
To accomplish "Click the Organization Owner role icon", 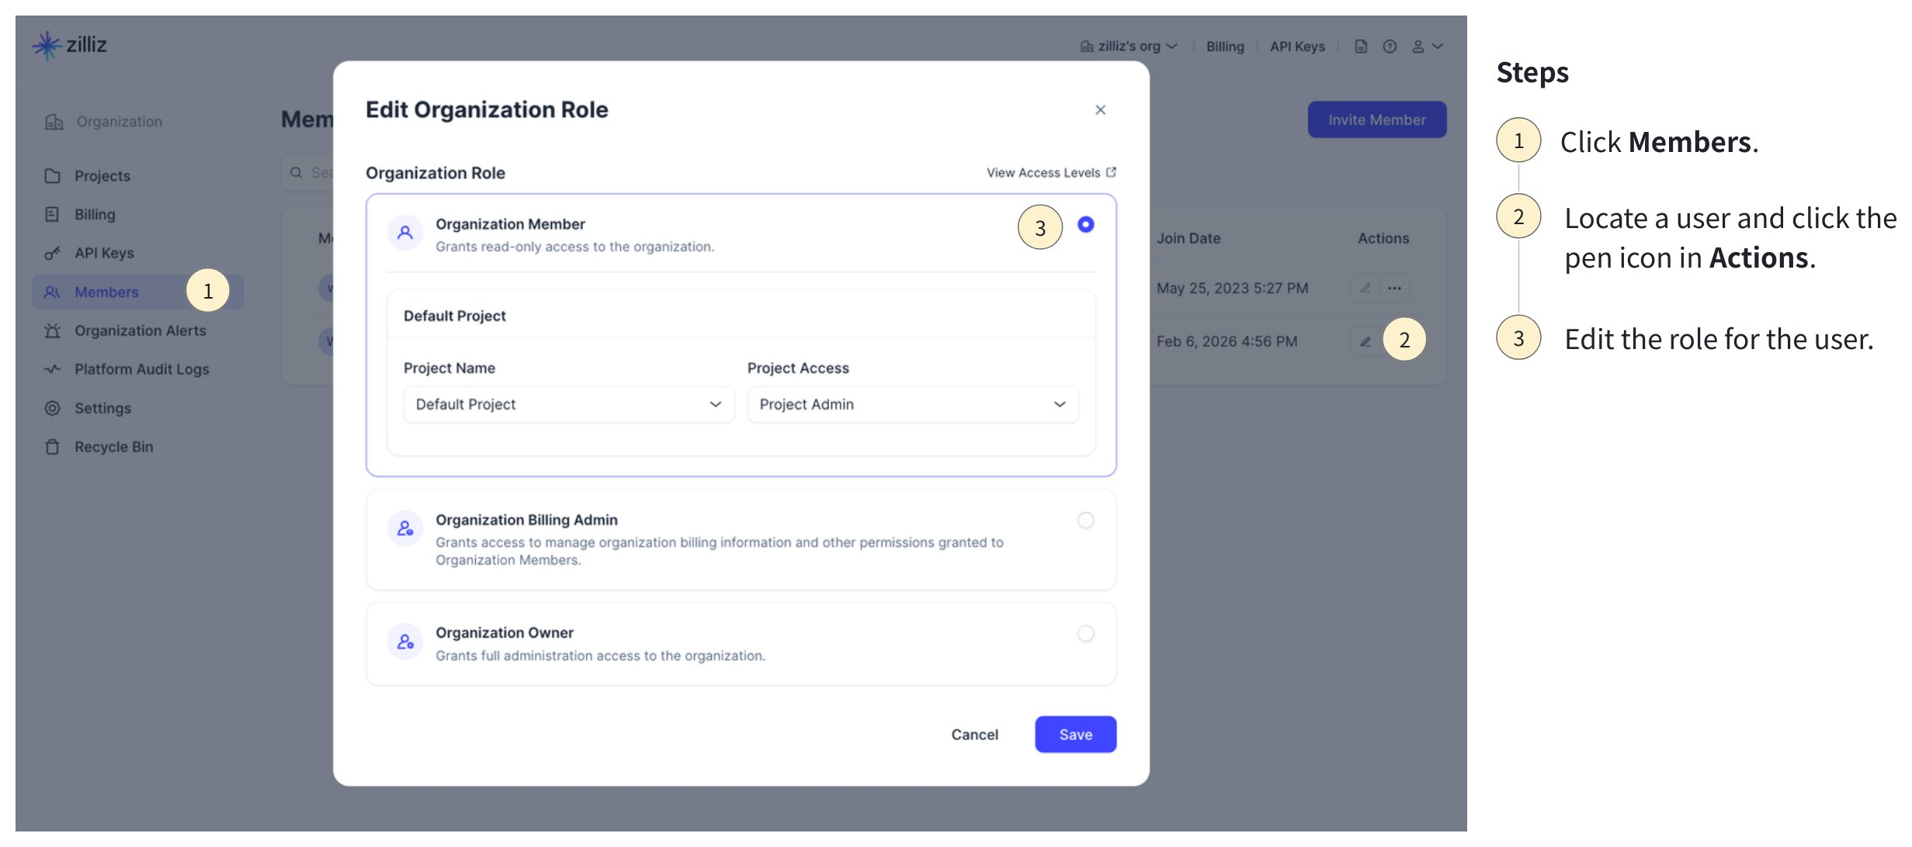I will [x=405, y=642].
